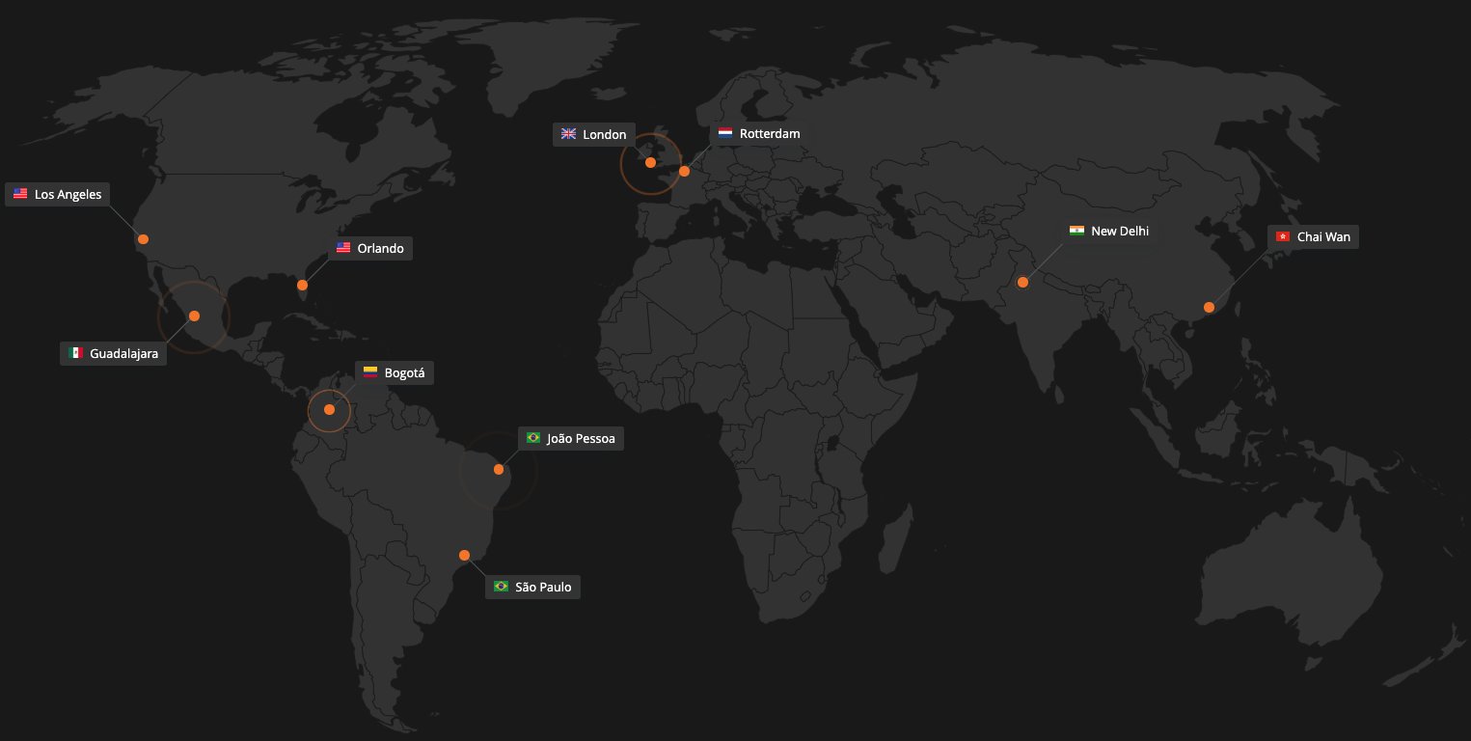The width and height of the screenshot is (1471, 741).
Task: Click the Los Angeles orange map marker
Action: [143, 238]
